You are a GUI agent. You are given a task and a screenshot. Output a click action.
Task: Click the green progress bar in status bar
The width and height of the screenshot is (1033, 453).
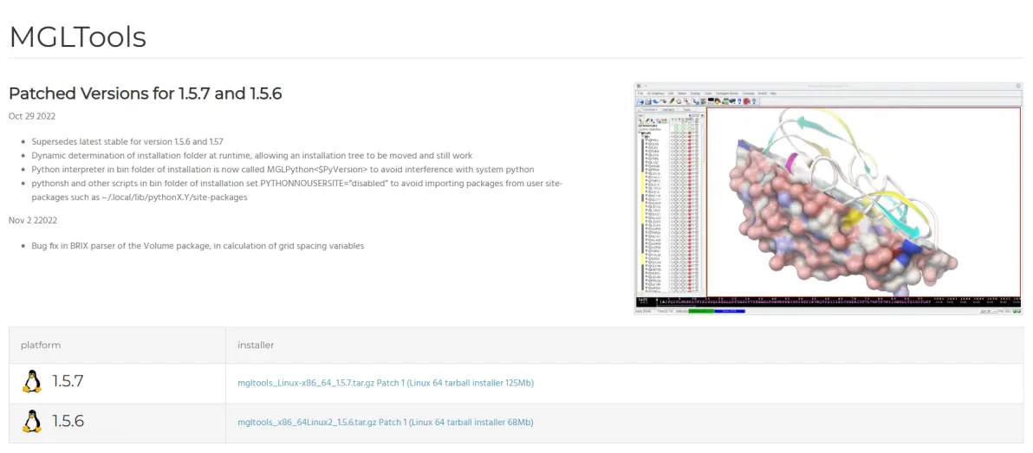(x=701, y=310)
